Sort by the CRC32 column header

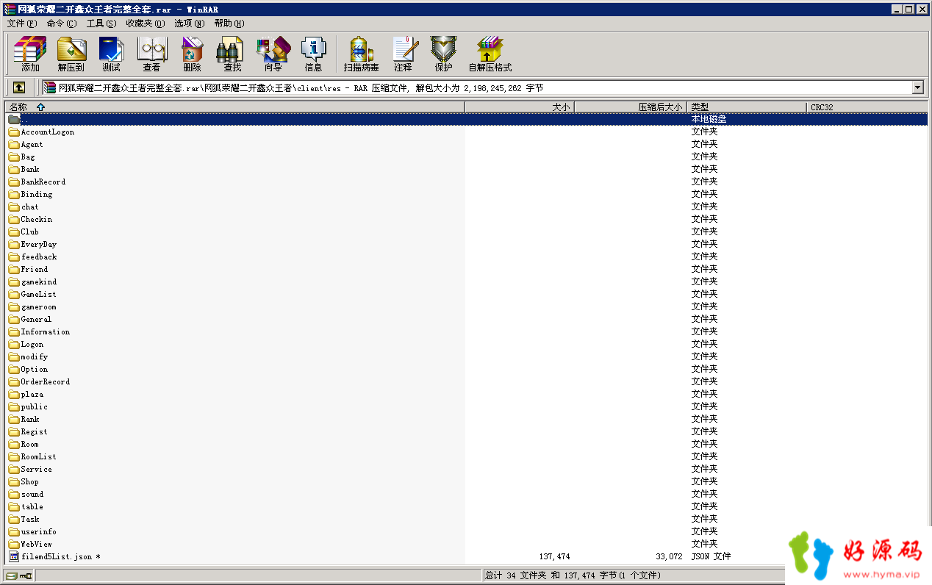coord(867,107)
